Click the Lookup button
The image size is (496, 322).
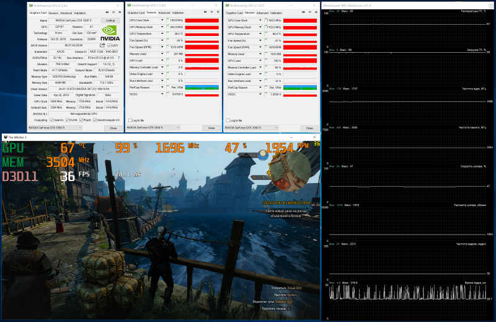tap(109, 20)
